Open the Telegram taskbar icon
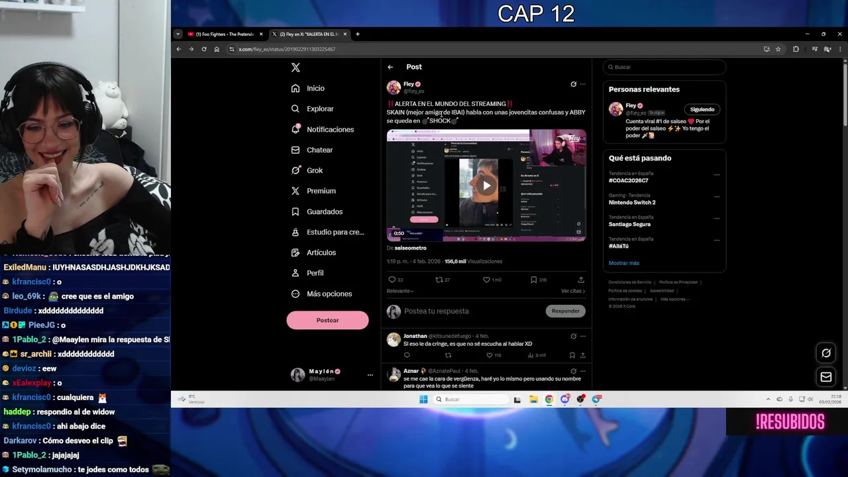Image resolution: width=848 pixels, height=477 pixels. pos(596,399)
